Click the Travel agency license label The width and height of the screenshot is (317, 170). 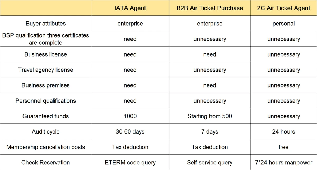click(45, 70)
